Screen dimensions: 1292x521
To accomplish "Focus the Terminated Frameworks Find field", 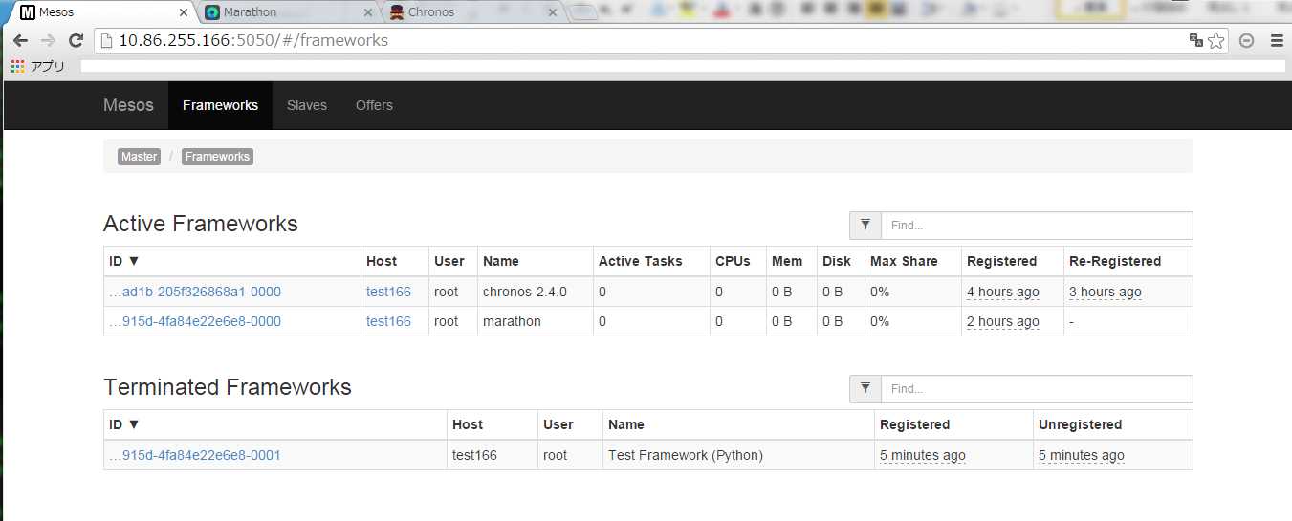I will (x=1037, y=389).
